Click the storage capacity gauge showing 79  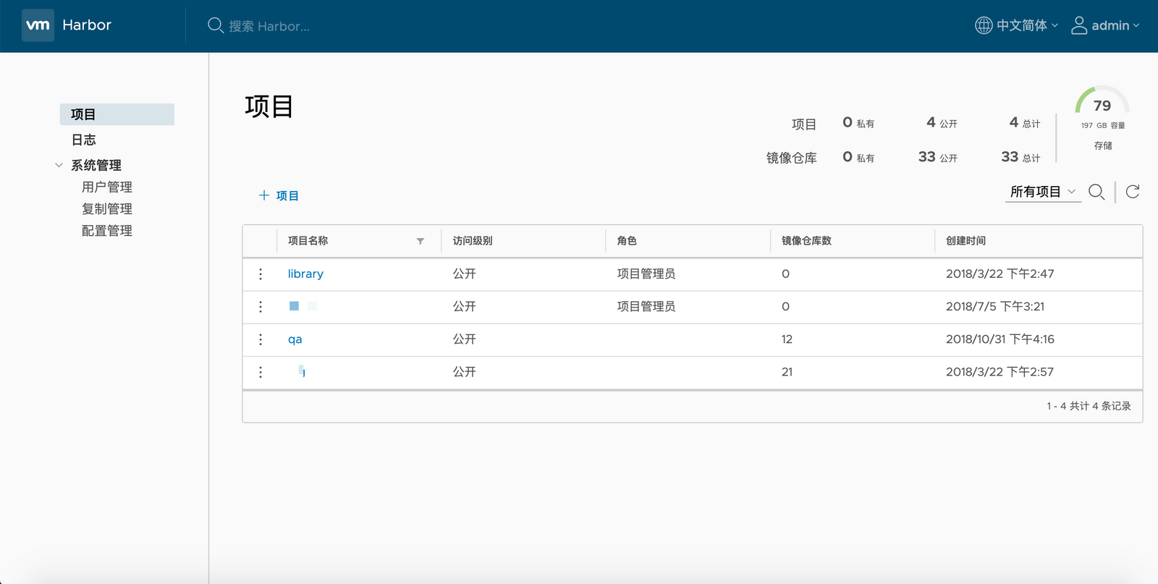click(x=1102, y=106)
